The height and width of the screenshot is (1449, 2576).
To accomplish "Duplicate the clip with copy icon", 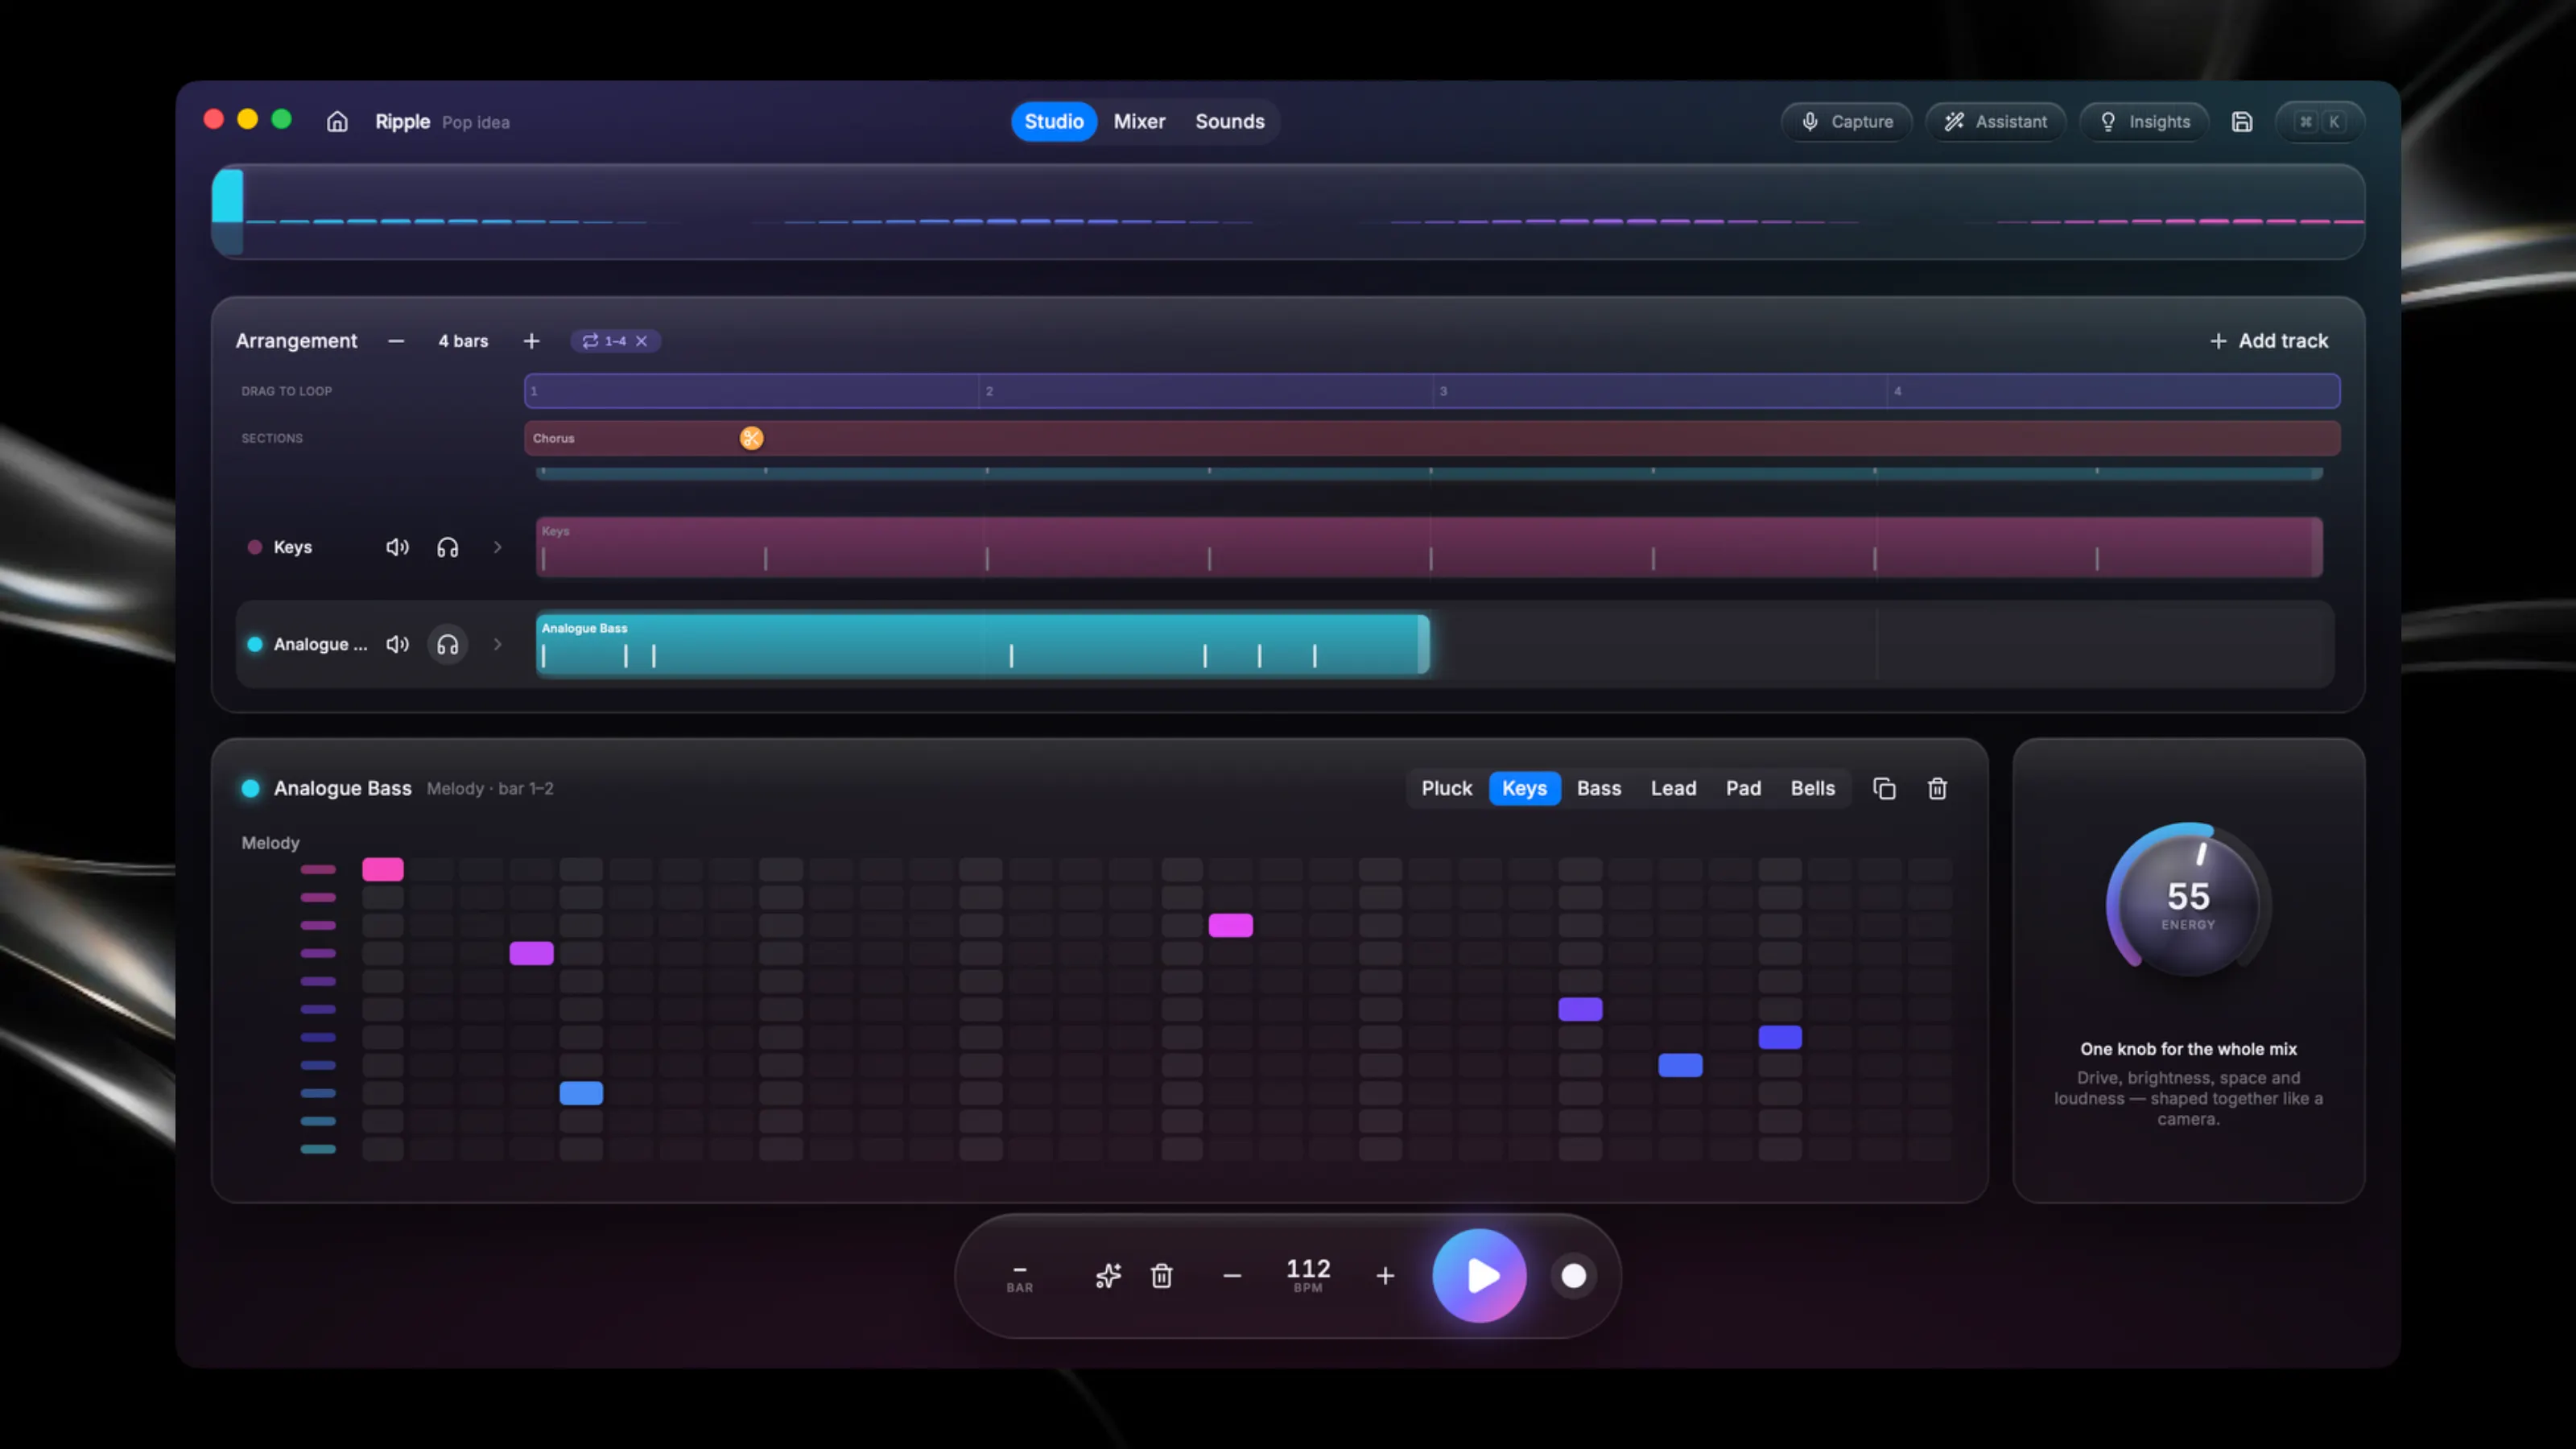I will coord(1884,789).
